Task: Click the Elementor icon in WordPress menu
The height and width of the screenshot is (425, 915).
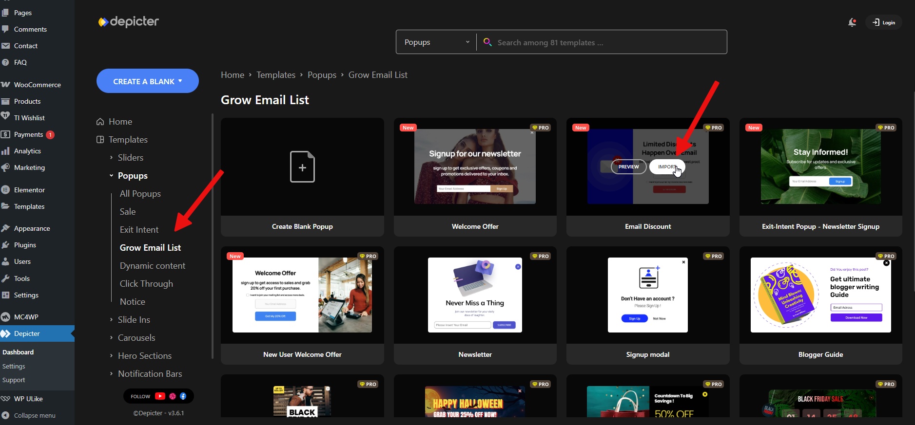Action: pos(5,190)
